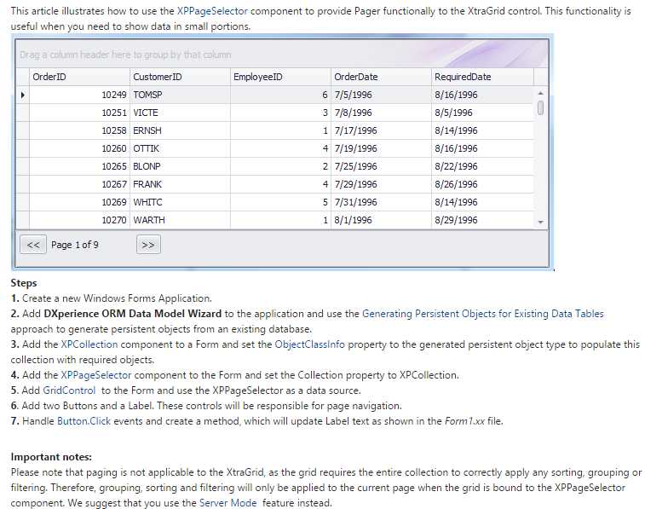
Task: Select the row indicator arrow of order 10249
Action: point(23,95)
